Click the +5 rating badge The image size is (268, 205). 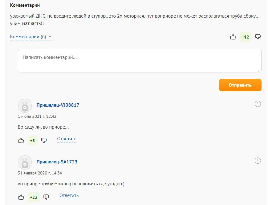tap(32, 141)
